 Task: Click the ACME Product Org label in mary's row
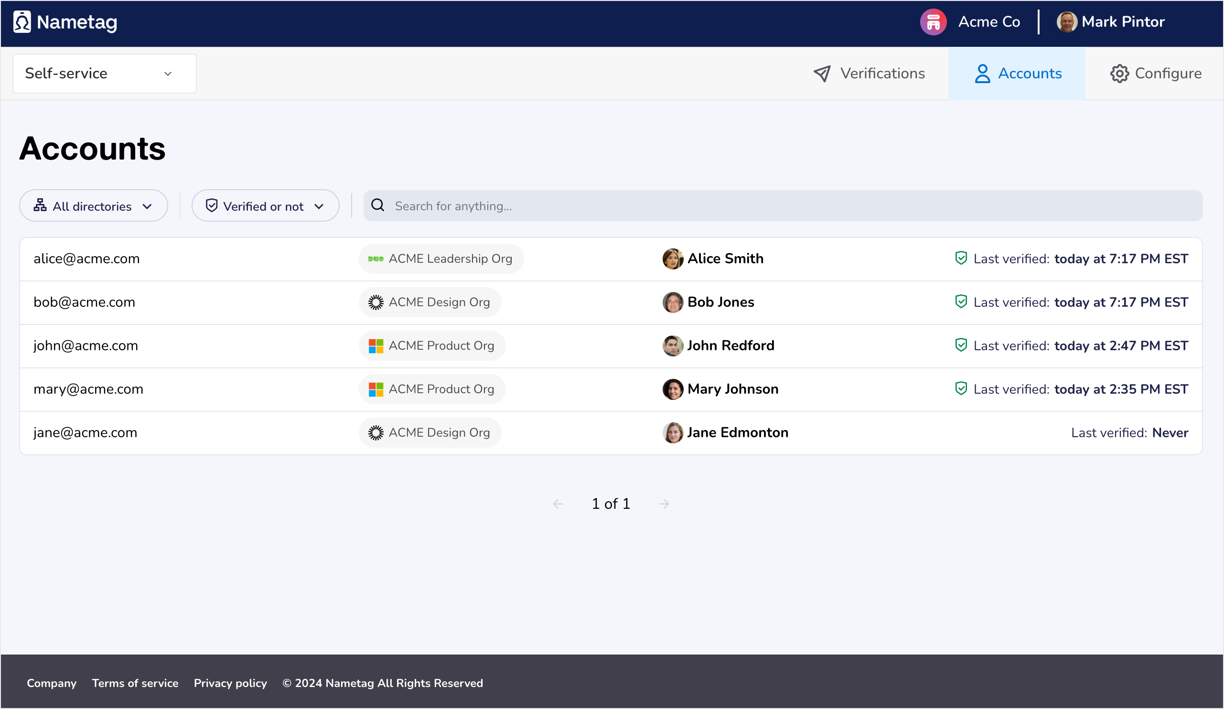pos(441,389)
